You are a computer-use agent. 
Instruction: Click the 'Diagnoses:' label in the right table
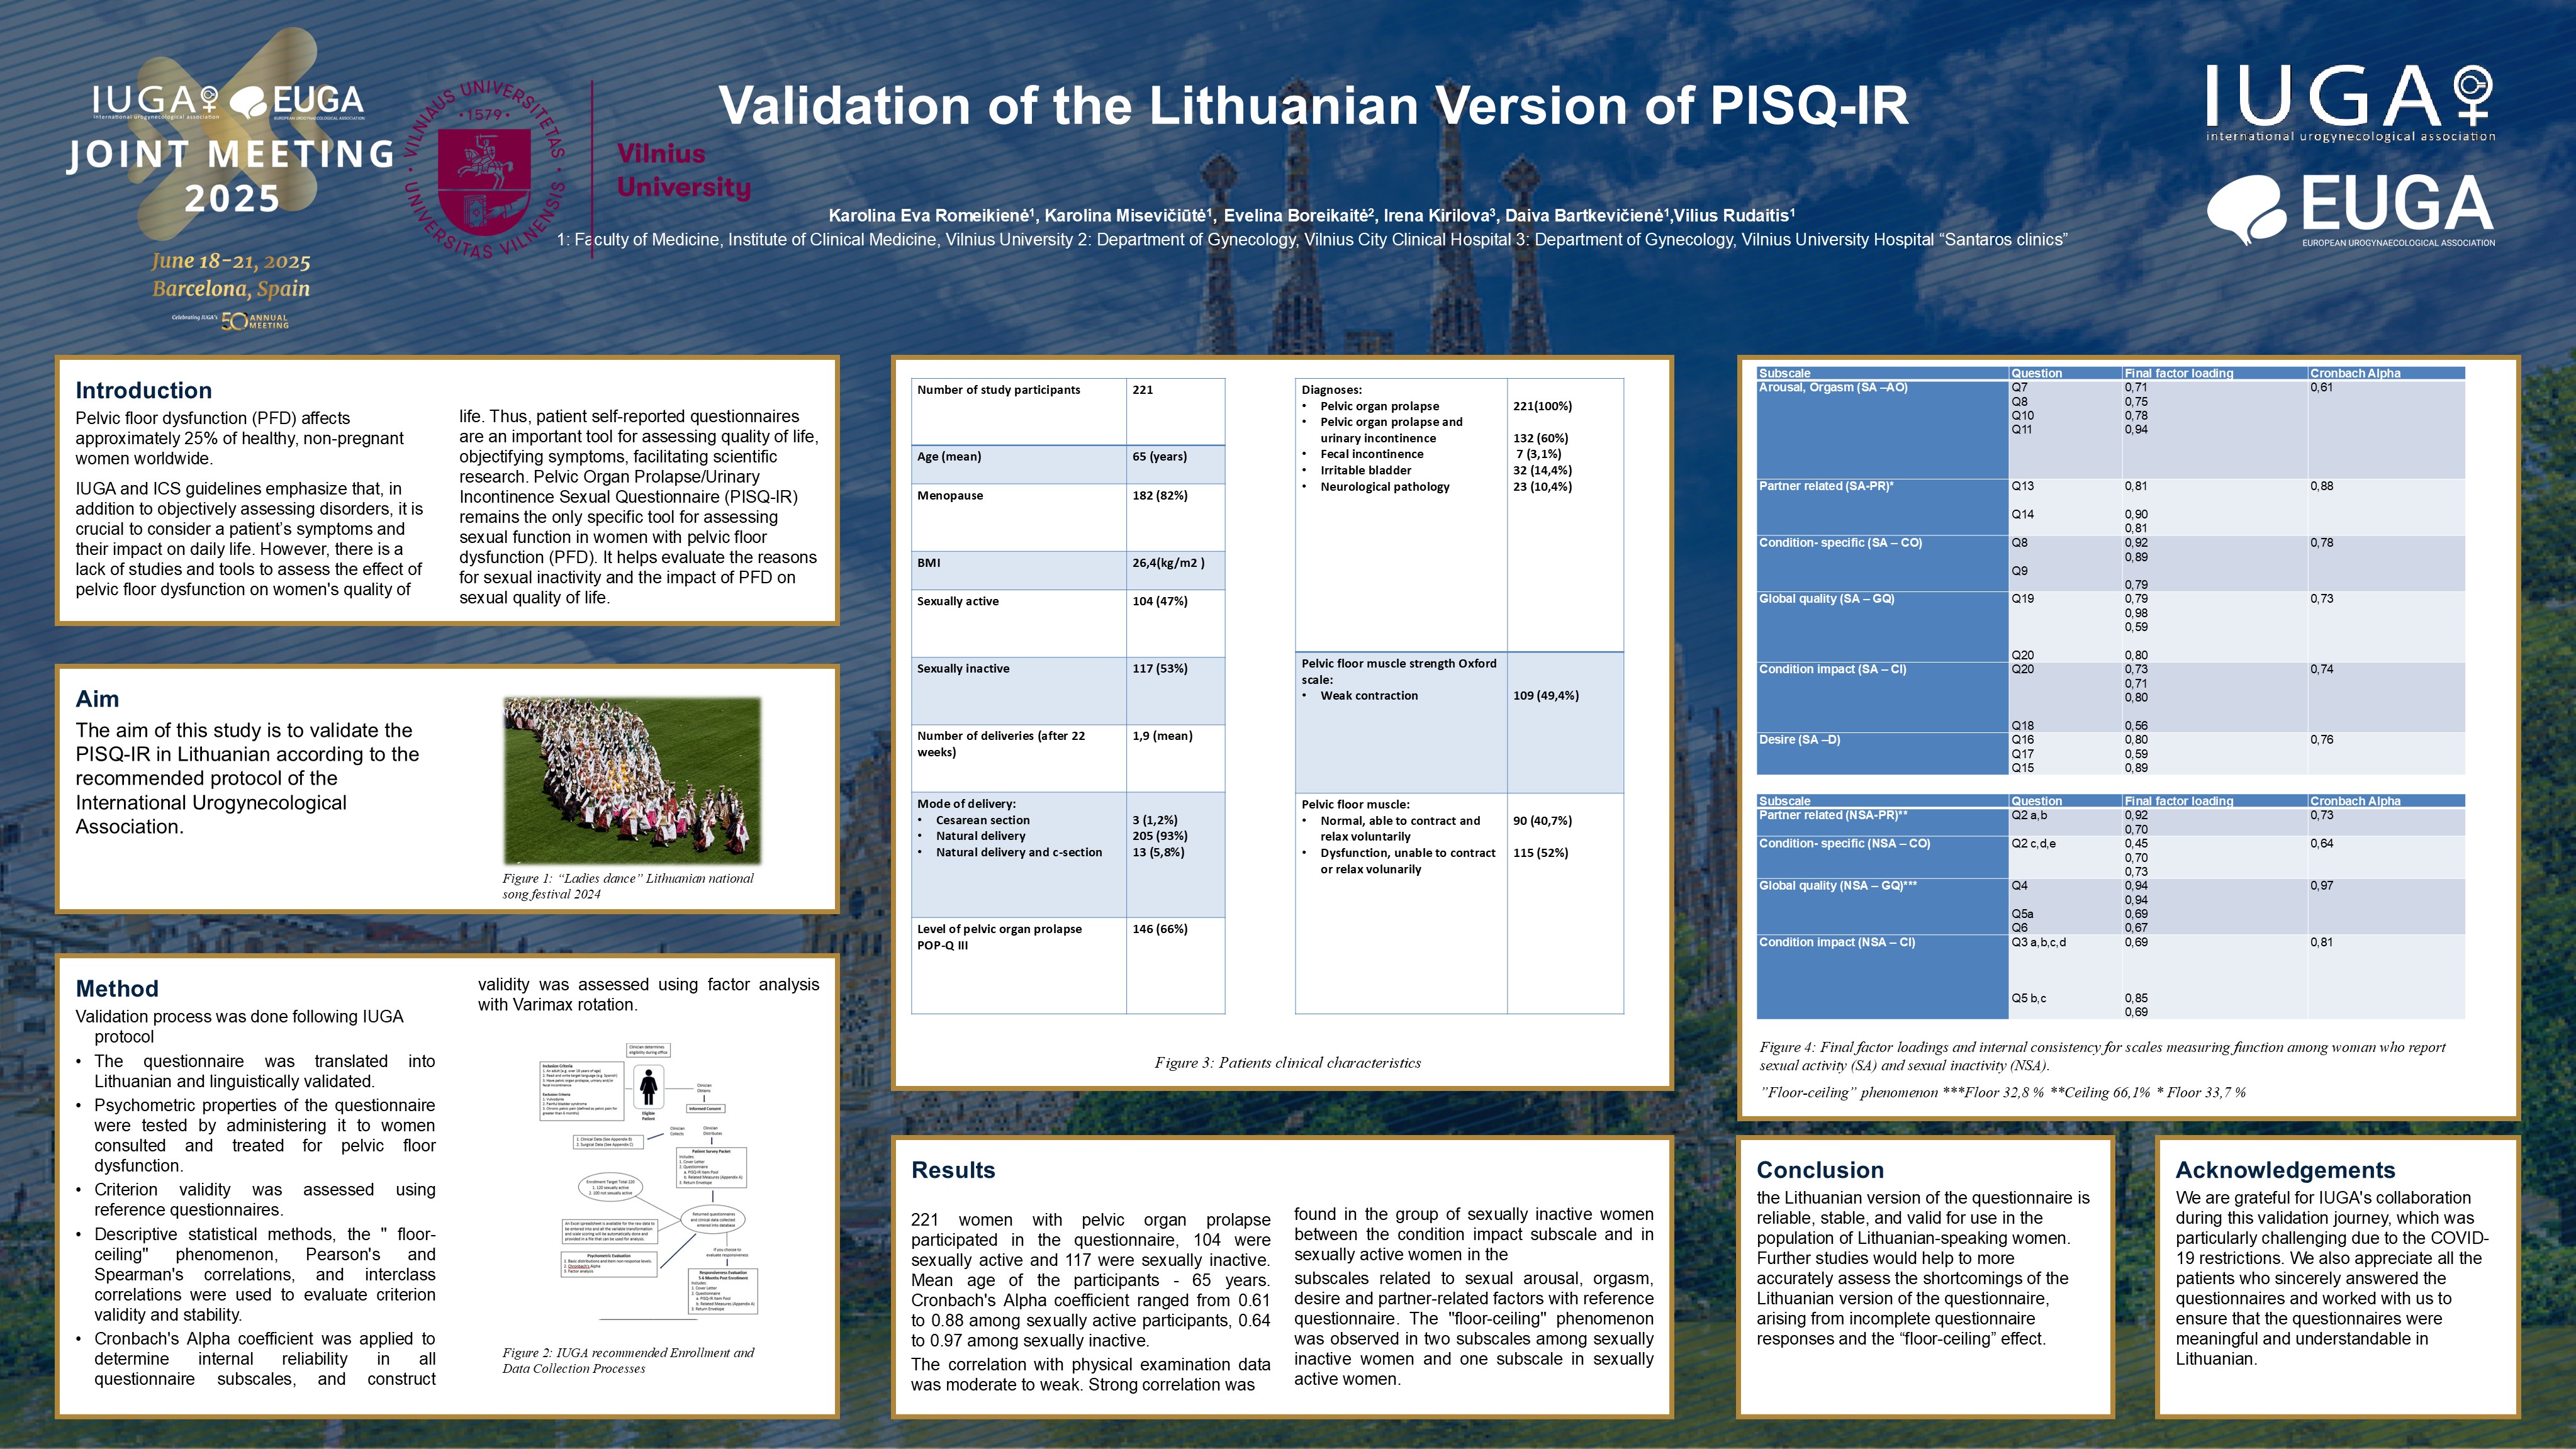click(x=1331, y=390)
